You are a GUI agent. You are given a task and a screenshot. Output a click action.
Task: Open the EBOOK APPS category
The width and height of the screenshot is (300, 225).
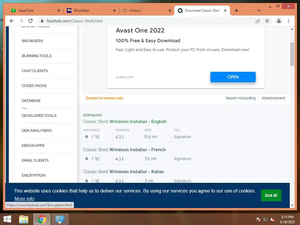click(33, 145)
